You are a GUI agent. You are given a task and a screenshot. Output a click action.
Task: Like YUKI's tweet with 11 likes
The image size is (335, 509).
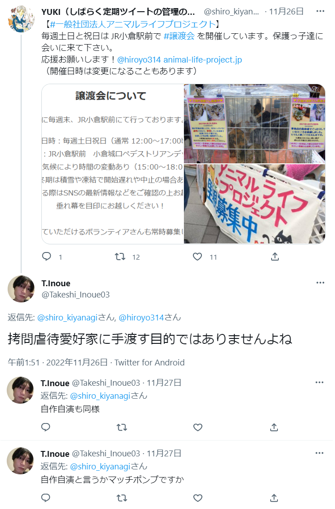[197, 257]
